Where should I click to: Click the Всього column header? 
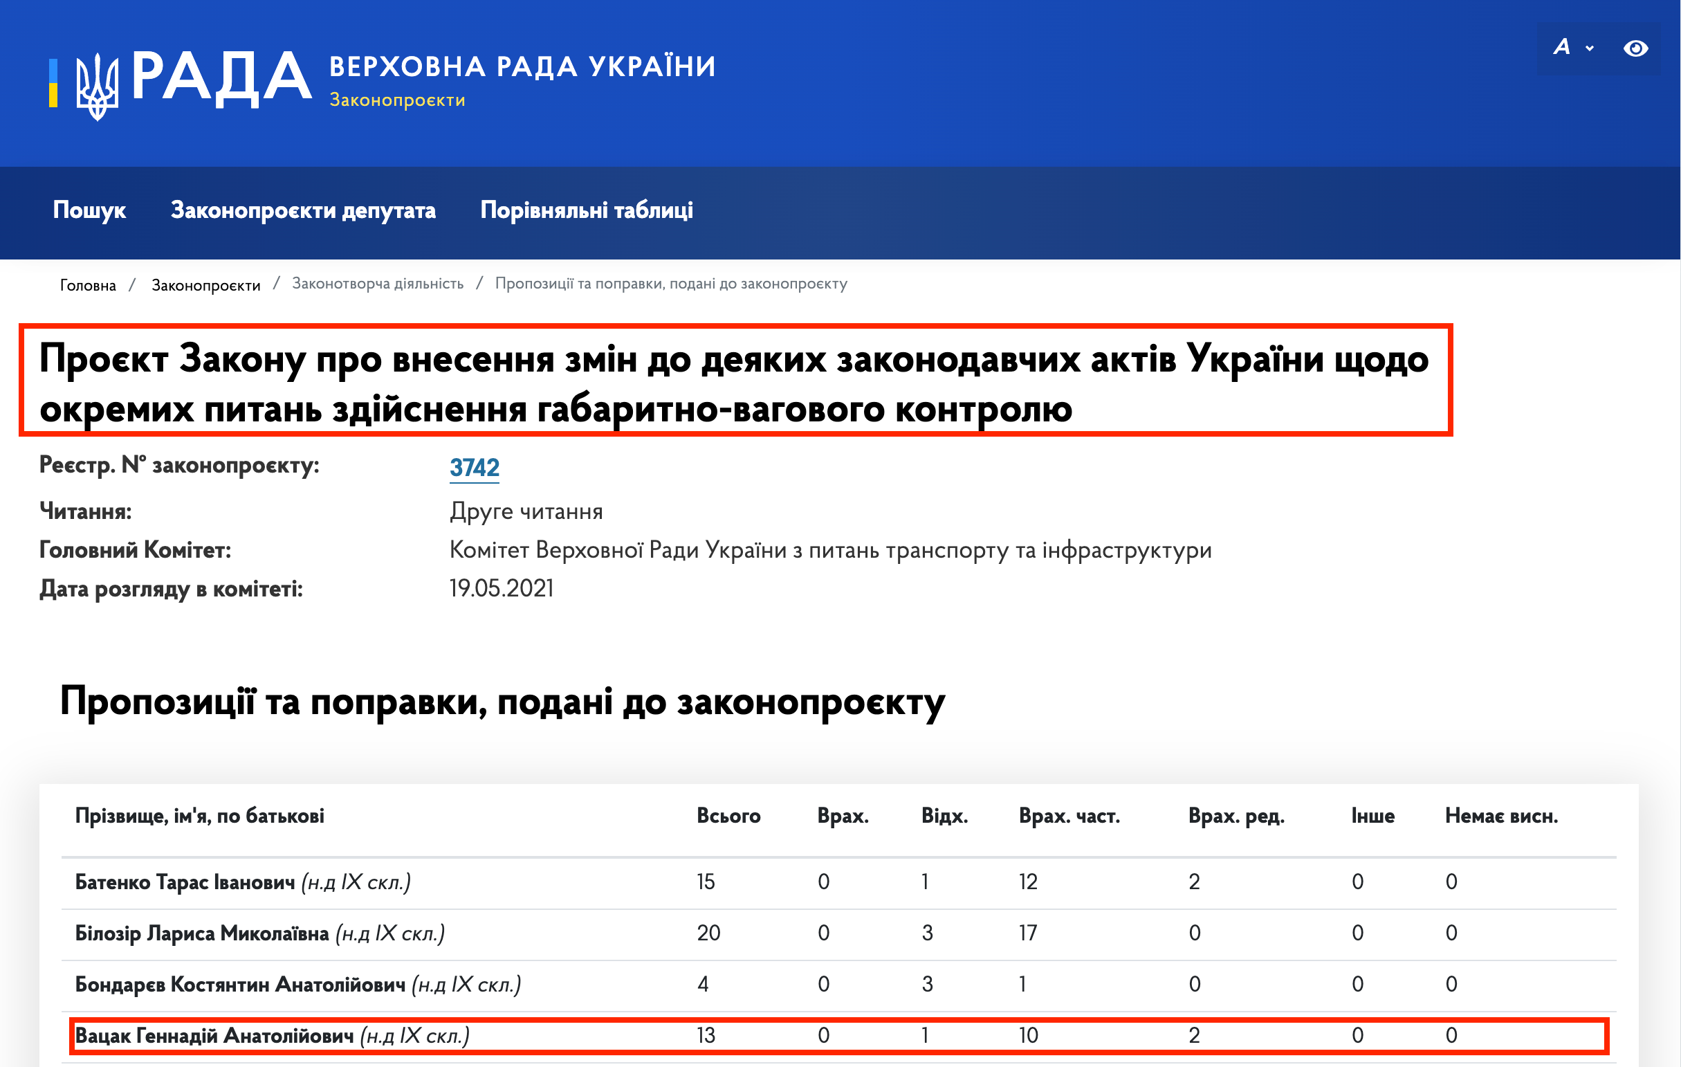tap(729, 816)
